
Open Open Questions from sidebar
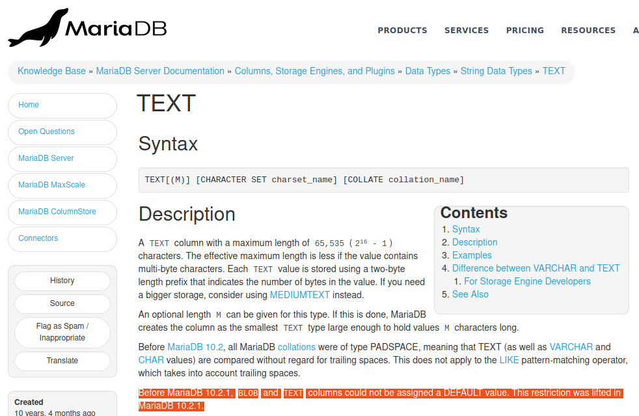[46, 132]
